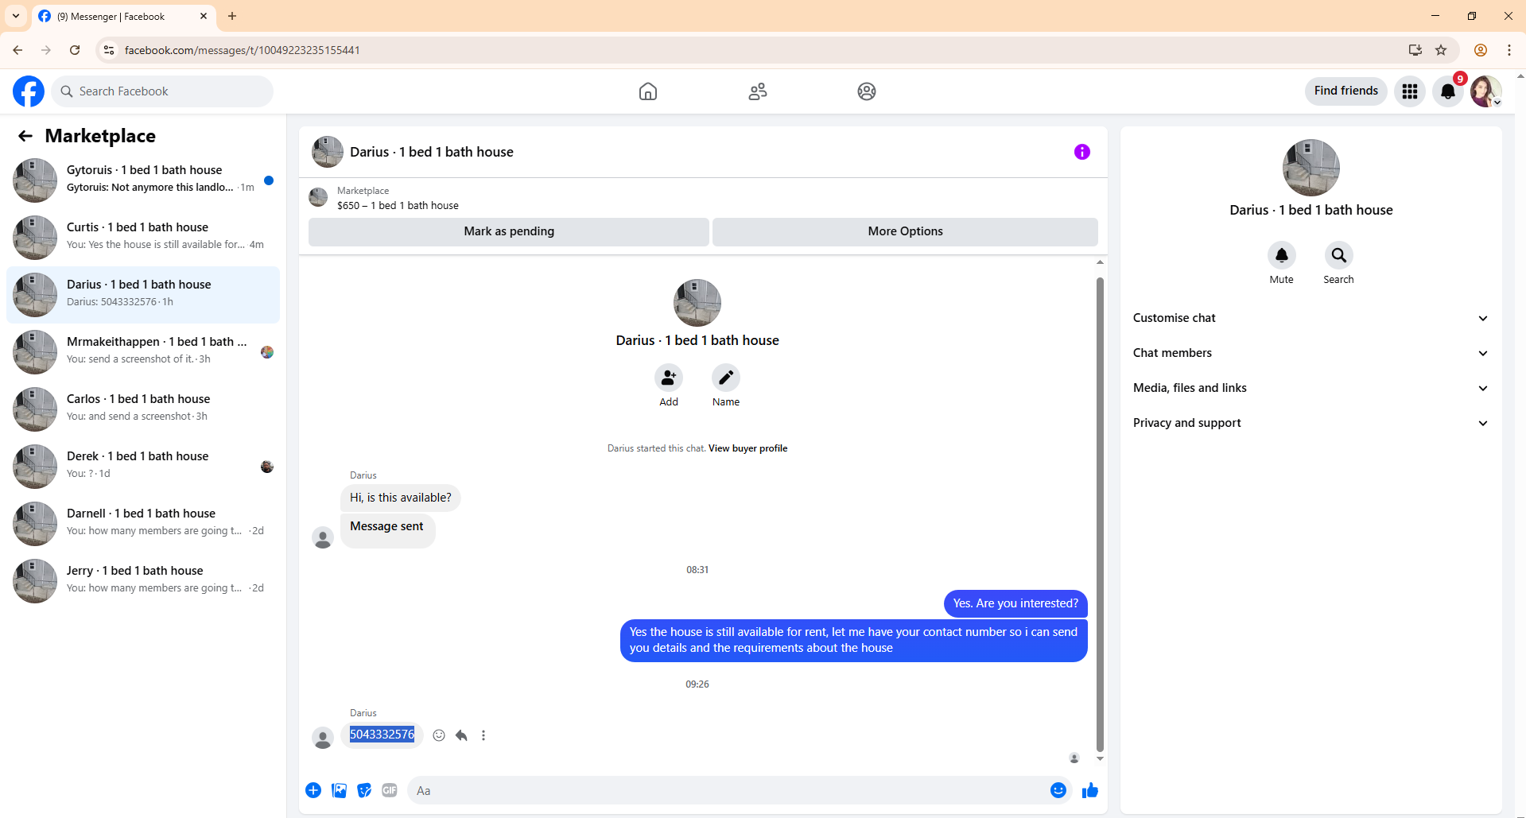Open the chat header Darius title
1526x818 pixels.
coord(432,152)
